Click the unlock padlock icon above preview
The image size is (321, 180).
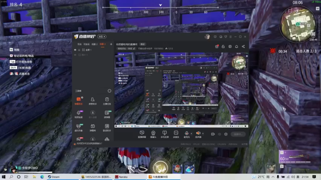tap(223, 46)
